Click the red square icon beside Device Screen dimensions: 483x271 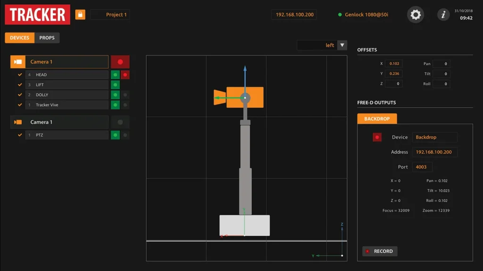point(377,137)
